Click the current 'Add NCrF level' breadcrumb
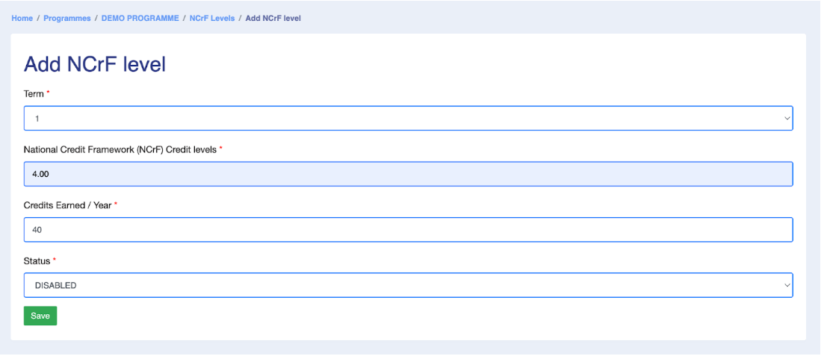This screenshot has width=821, height=356. (273, 18)
